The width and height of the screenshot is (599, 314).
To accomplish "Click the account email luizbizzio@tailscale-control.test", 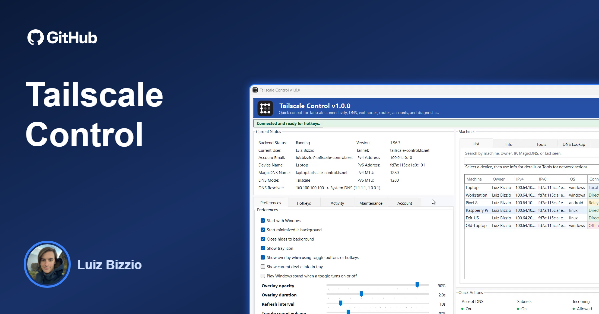I will (x=324, y=157).
